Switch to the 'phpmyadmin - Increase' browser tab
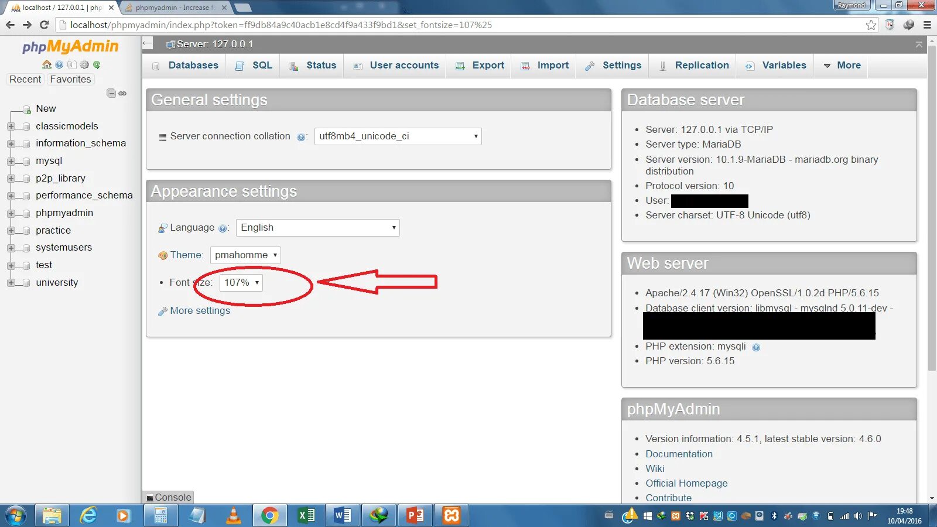The image size is (937, 527). pos(175,8)
